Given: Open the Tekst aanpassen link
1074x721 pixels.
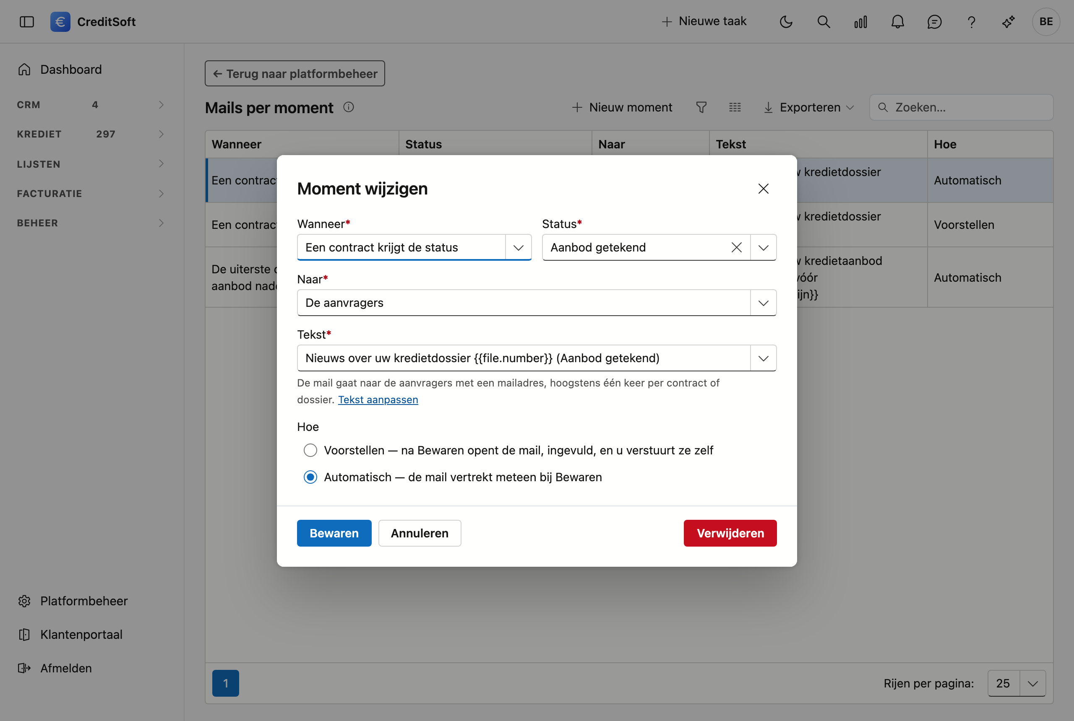Looking at the screenshot, I should (x=378, y=399).
